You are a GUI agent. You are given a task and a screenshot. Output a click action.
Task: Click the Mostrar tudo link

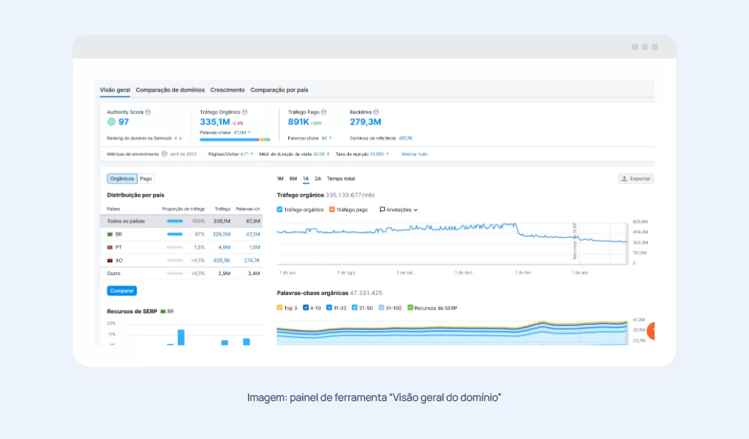(414, 154)
